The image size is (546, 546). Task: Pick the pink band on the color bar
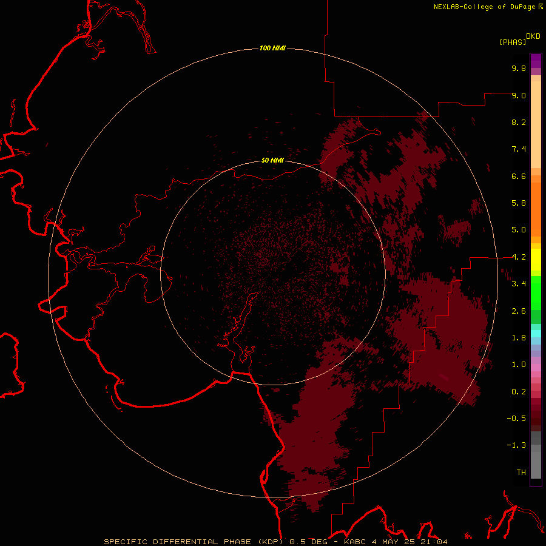coord(536,368)
